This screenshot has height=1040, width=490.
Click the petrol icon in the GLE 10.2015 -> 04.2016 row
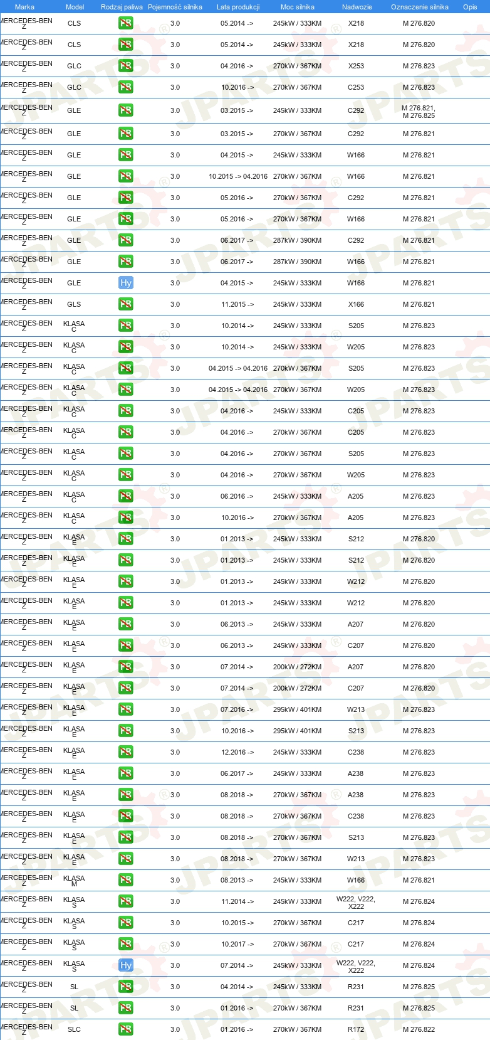(x=126, y=176)
